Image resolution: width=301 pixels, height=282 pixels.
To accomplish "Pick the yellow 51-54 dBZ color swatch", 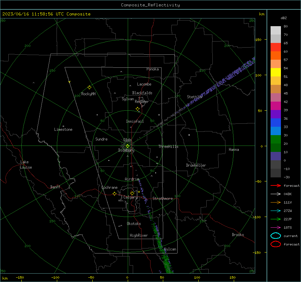I will pos(276,72).
